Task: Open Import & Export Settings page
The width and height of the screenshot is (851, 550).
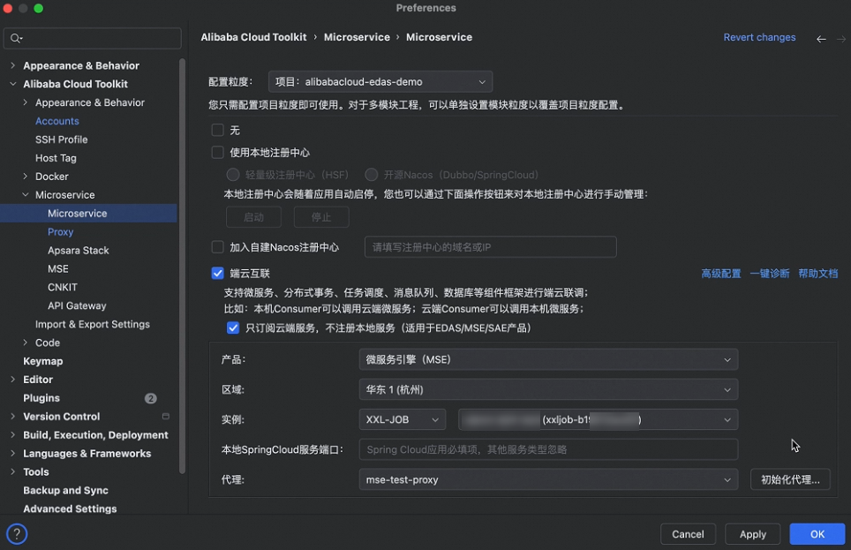Action: 93,324
